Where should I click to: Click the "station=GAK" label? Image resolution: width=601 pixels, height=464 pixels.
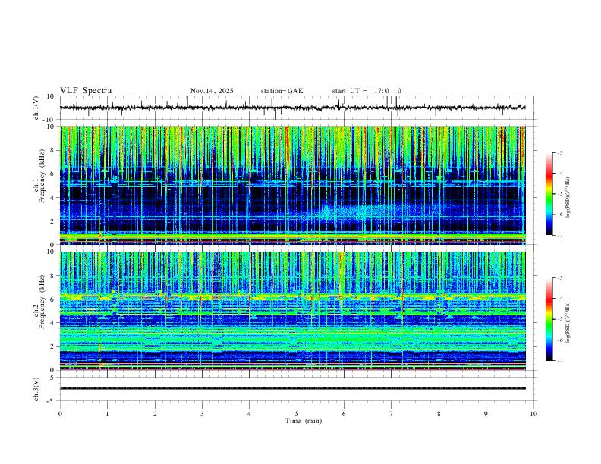click(282, 91)
